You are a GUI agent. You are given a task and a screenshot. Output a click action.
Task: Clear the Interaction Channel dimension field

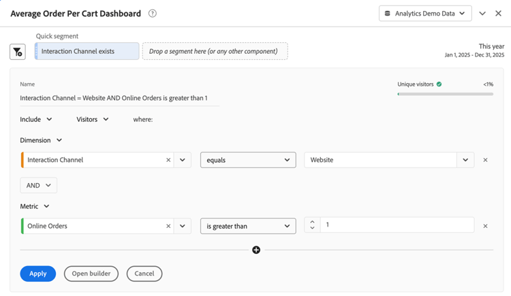pos(168,160)
